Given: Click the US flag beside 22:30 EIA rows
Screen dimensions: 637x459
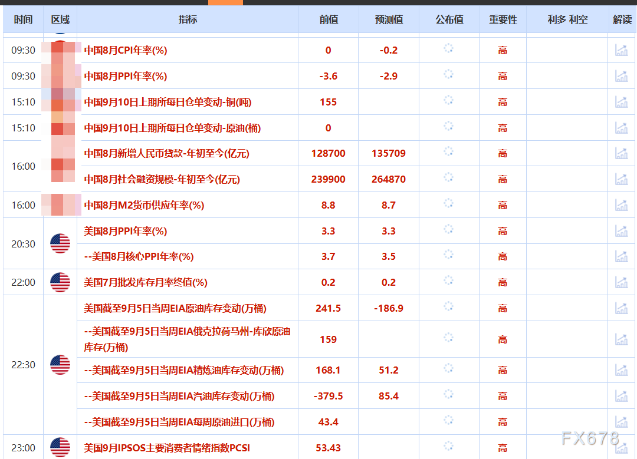Looking at the screenshot, I should (60, 365).
